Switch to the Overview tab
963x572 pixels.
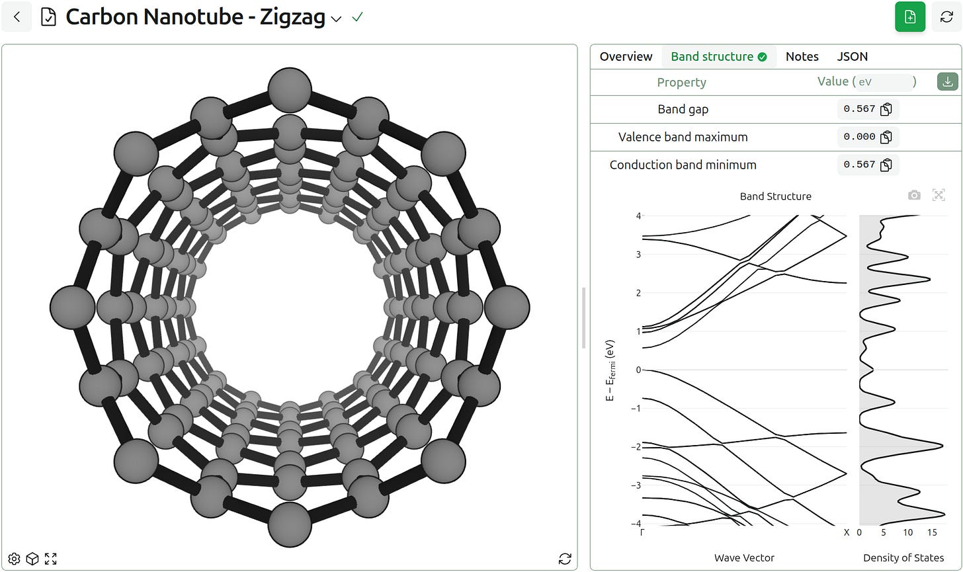[626, 57]
